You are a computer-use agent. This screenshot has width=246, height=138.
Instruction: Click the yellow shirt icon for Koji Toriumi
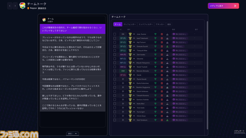tap(130, 42)
